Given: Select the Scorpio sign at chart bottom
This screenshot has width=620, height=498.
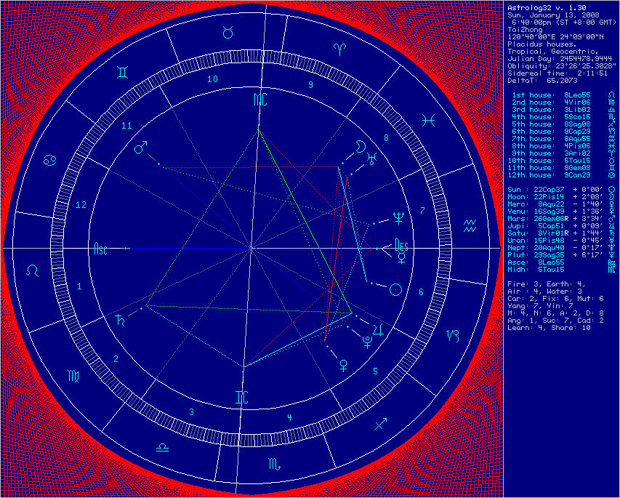Looking at the screenshot, I should tap(273, 462).
